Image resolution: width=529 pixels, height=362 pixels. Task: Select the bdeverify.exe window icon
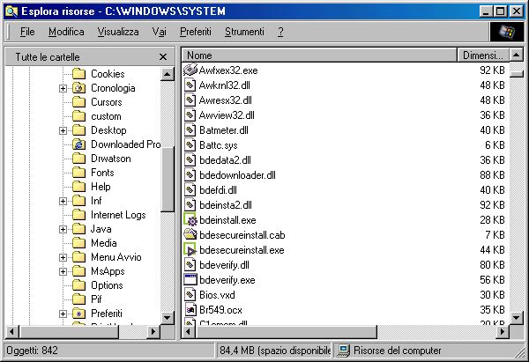tap(190, 279)
